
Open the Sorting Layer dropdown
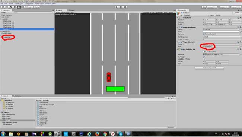222,37
